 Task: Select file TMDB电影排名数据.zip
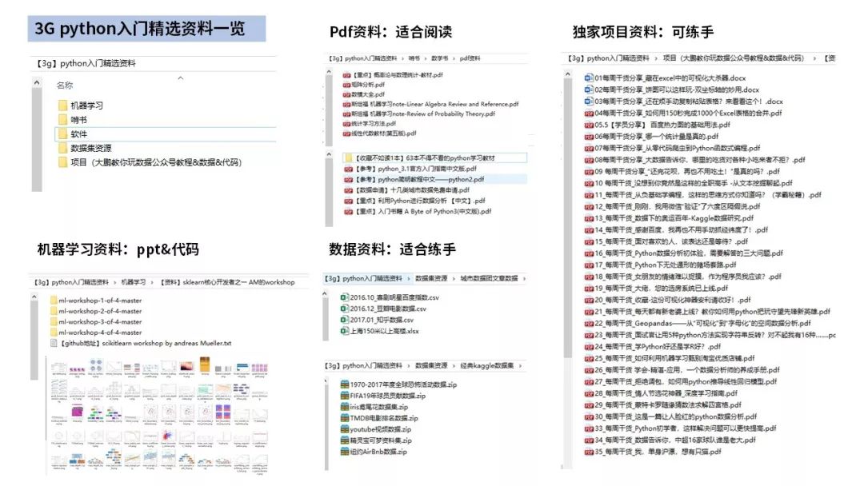384,418
